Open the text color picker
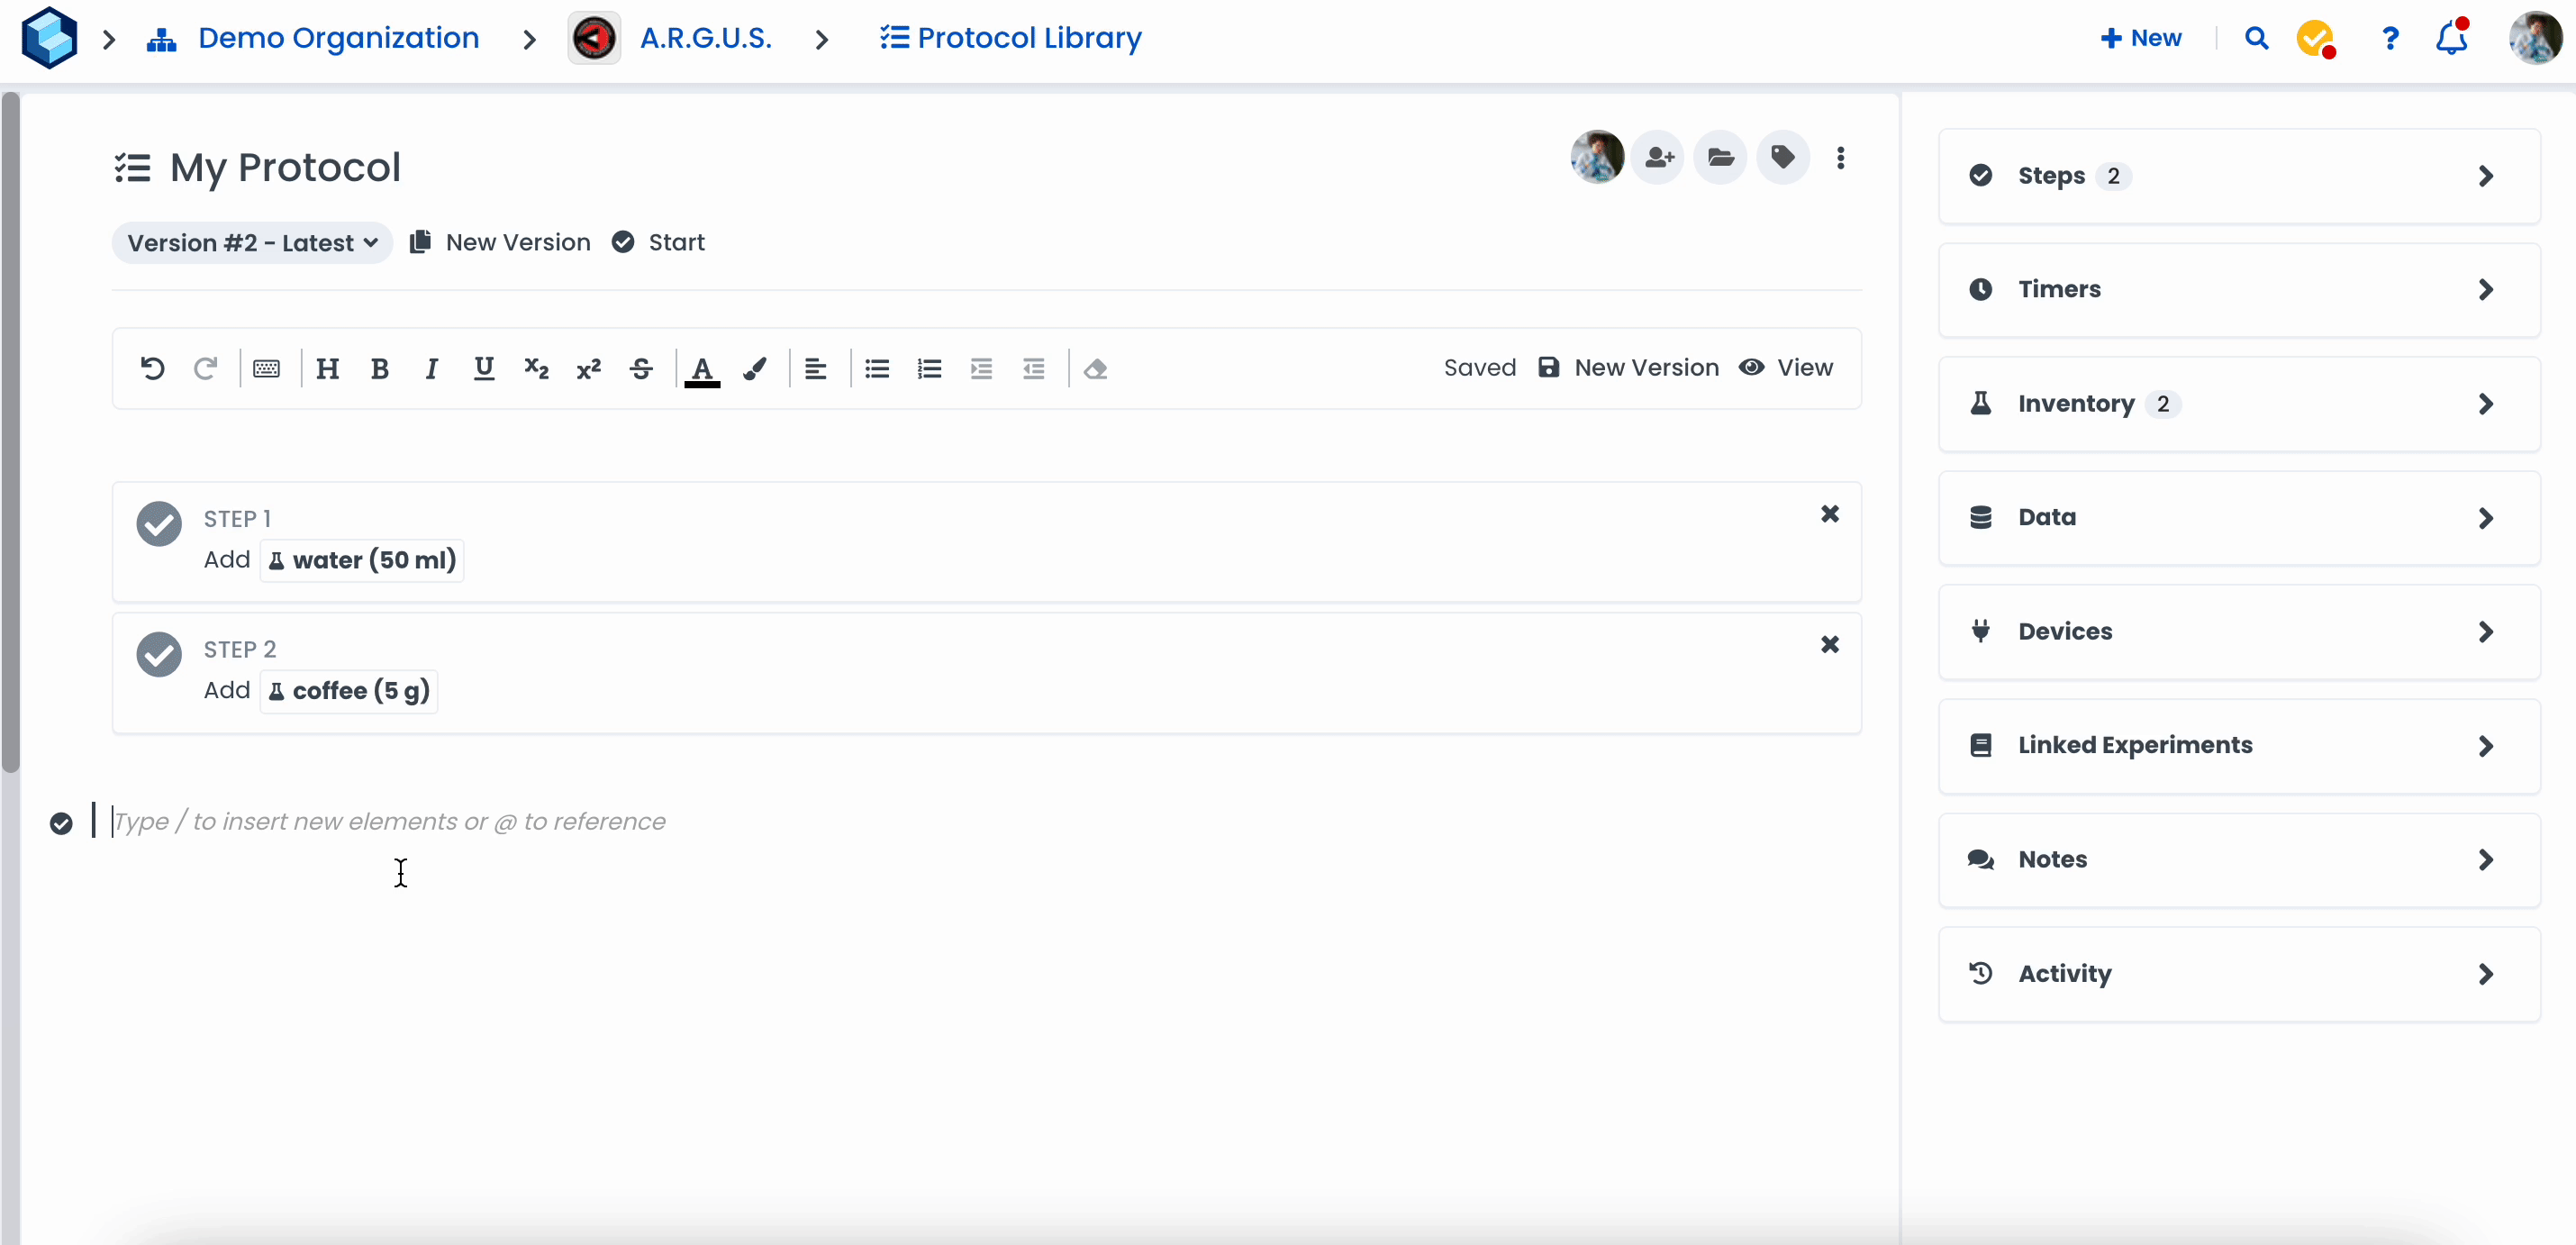The image size is (2576, 1245). coord(702,369)
